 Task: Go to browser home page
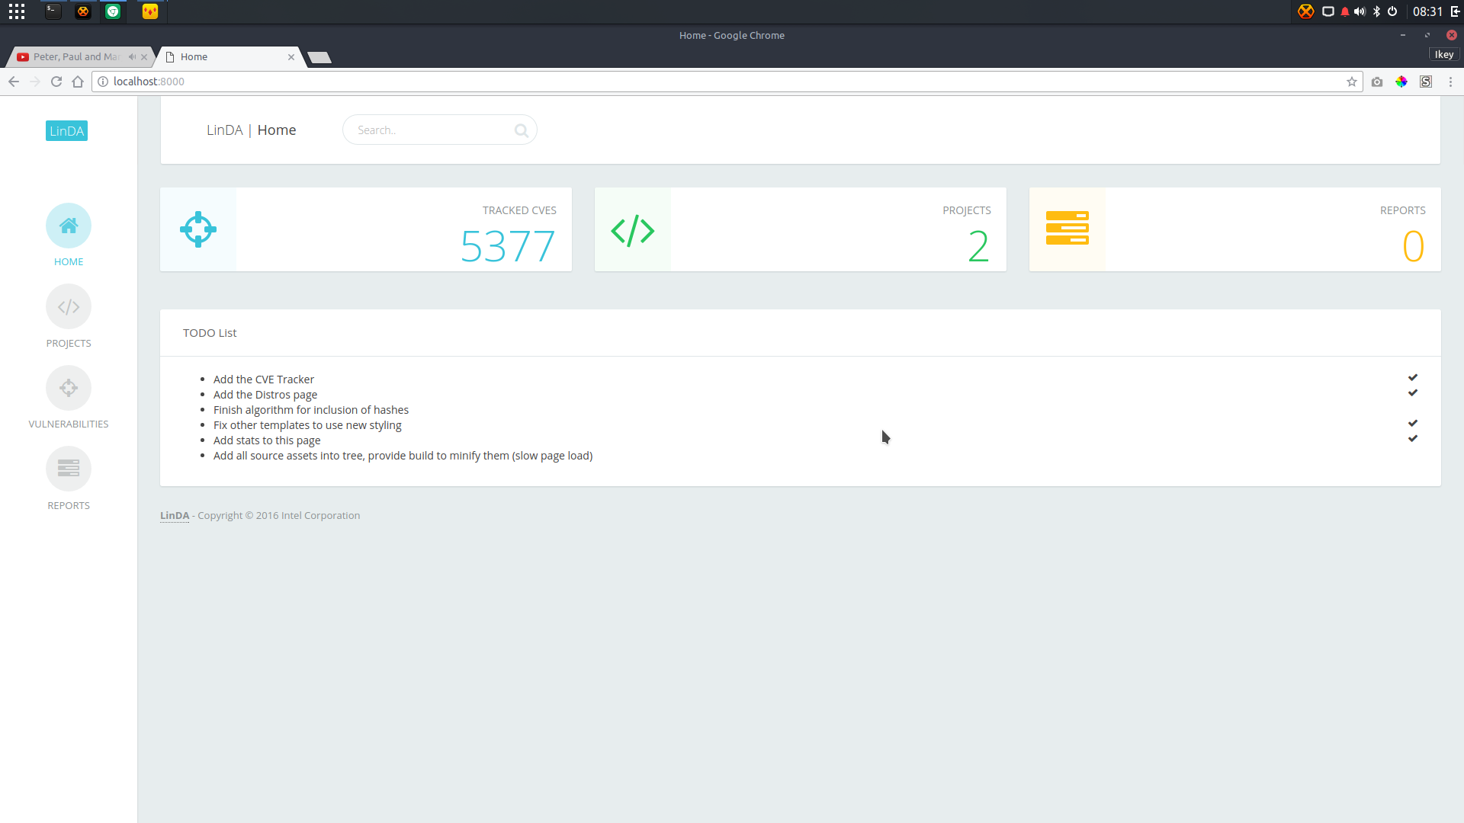point(78,82)
